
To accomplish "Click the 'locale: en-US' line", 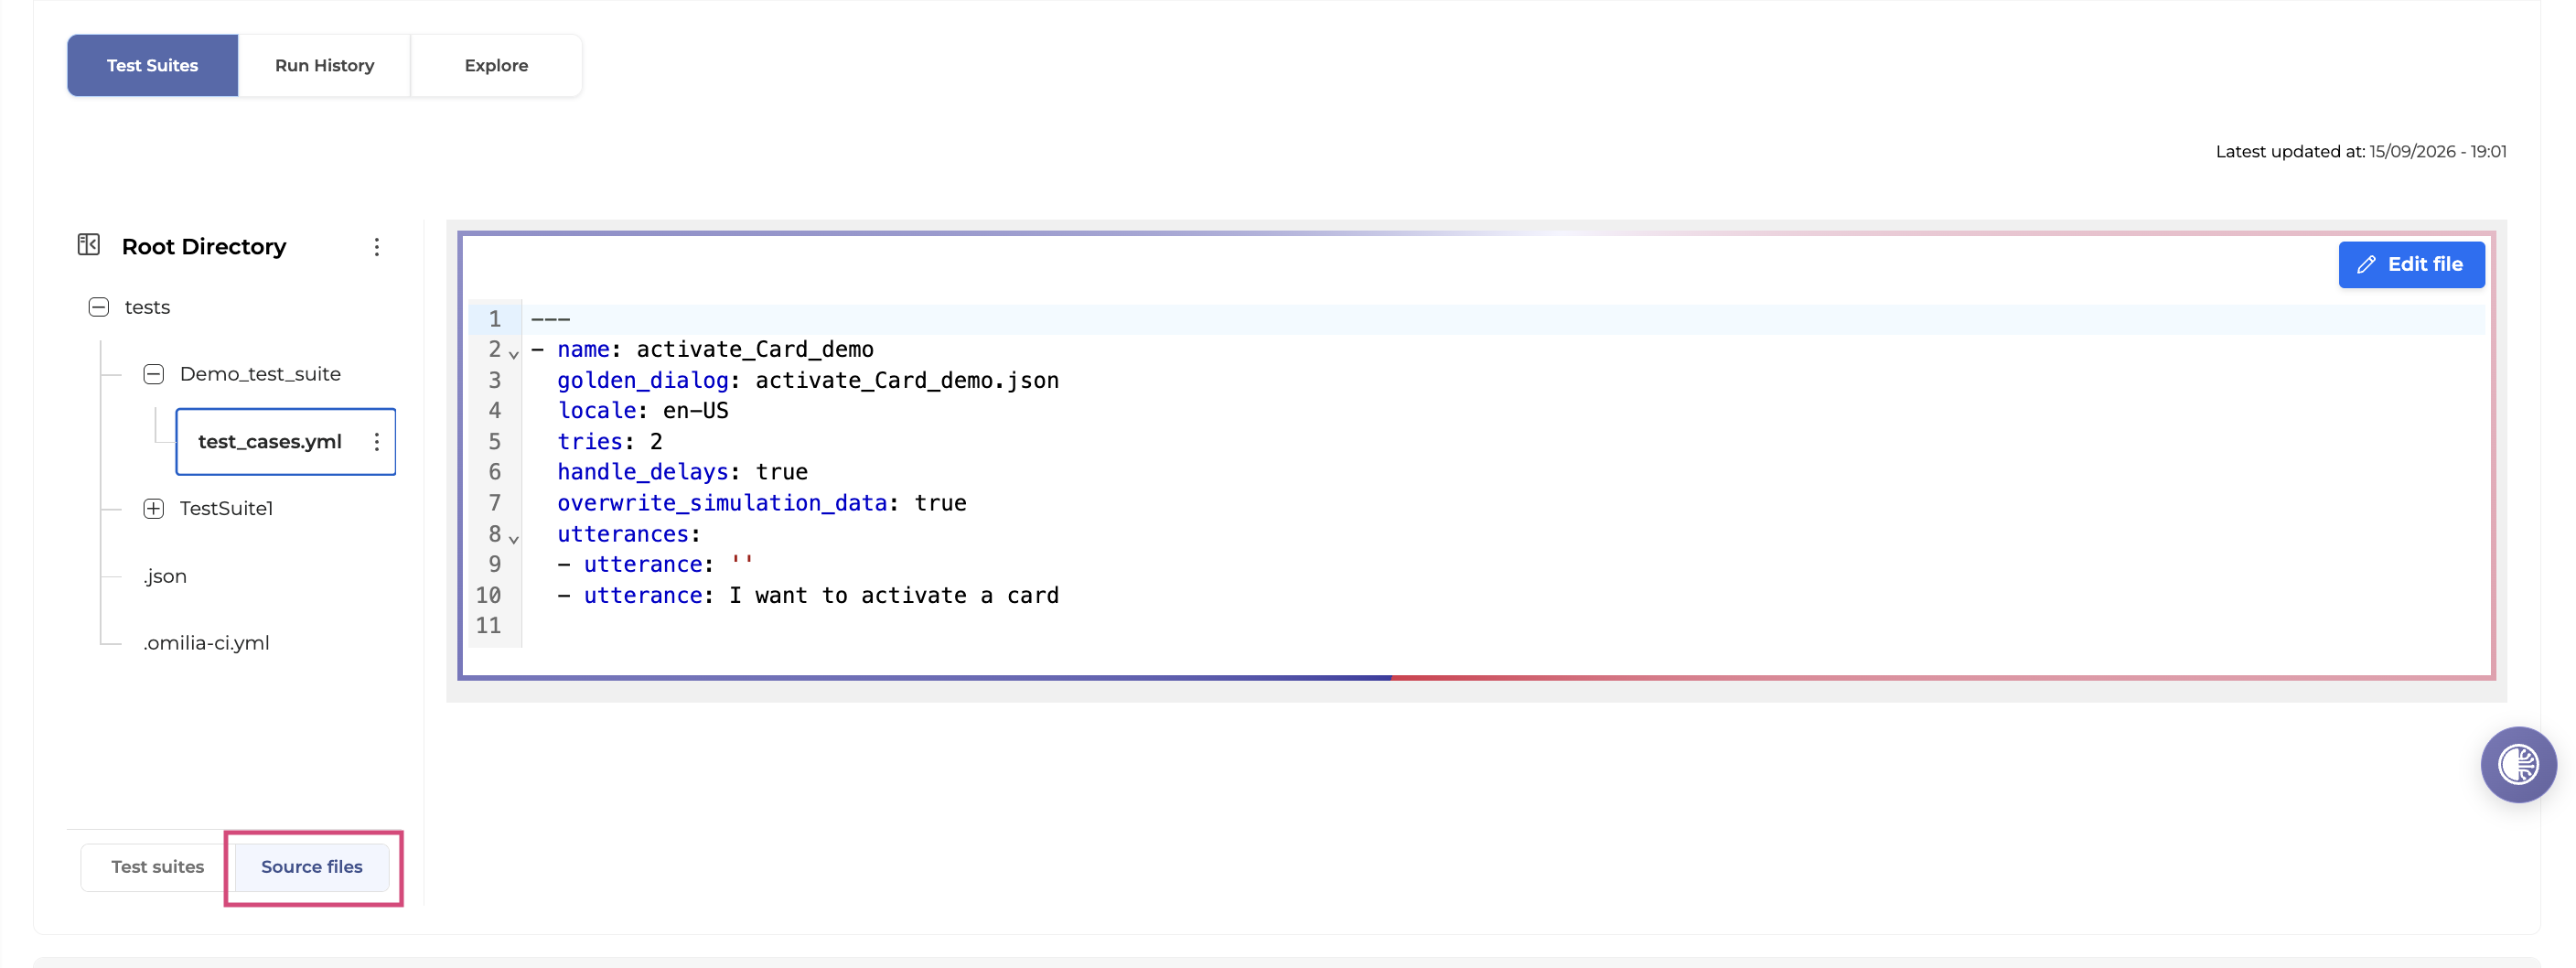I will click(643, 411).
